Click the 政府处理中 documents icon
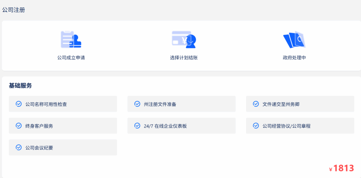This screenshot has width=361, height=178. coord(294,39)
